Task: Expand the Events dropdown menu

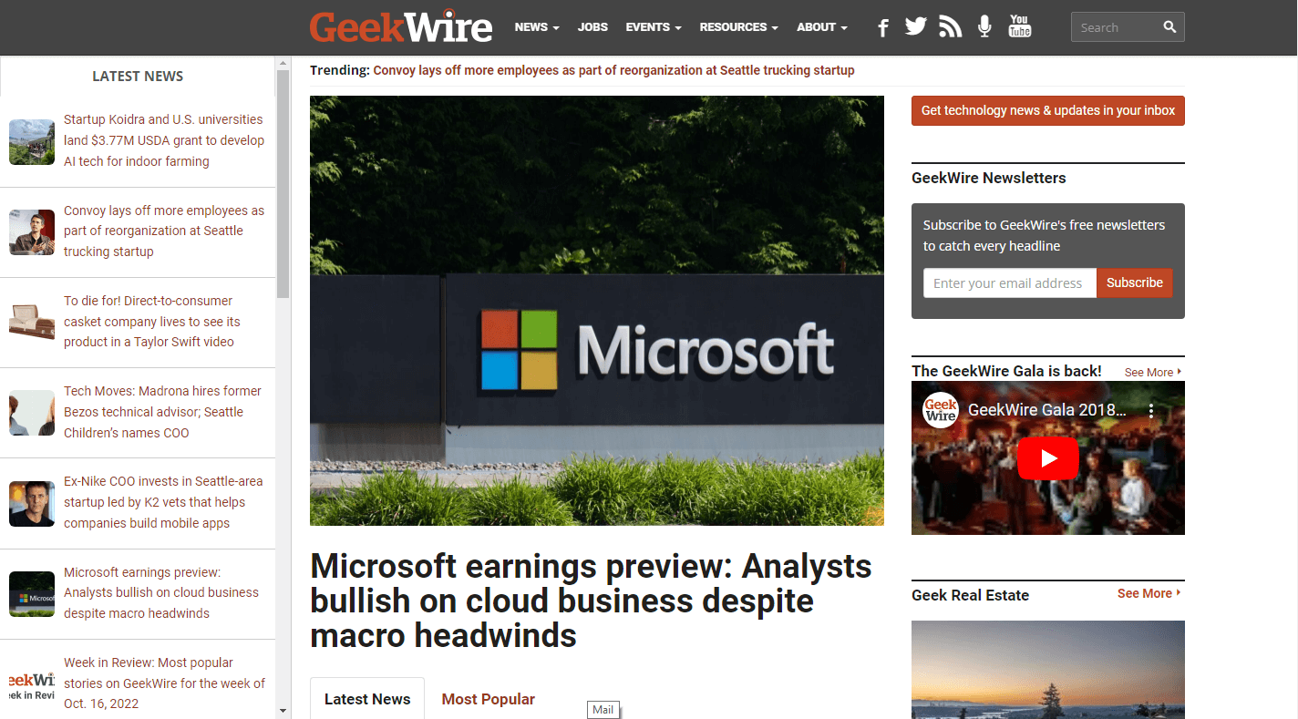Action: pos(653,27)
